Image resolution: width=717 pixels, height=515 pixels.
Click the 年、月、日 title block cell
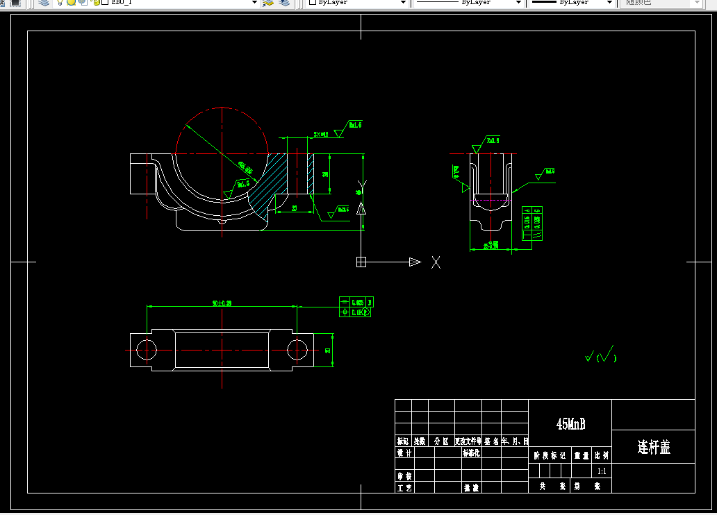point(515,441)
